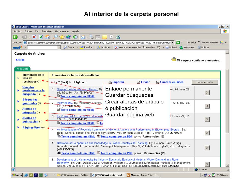Screen dimensions: 244x183
Task: Remove result 4 with its X button
Action: (x=207, y=133)
